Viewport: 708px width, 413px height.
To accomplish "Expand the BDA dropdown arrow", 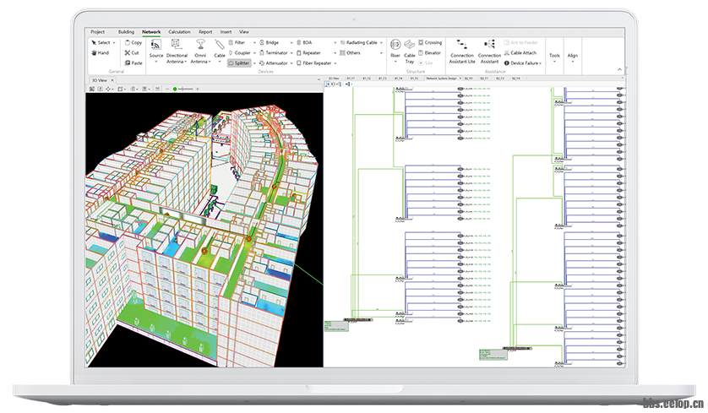I will 335,43.
